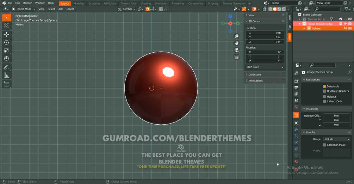The width and height of the screenshot is (354, 184).
Task: Open the Output properties tab icon
Action: coord(296,87)
